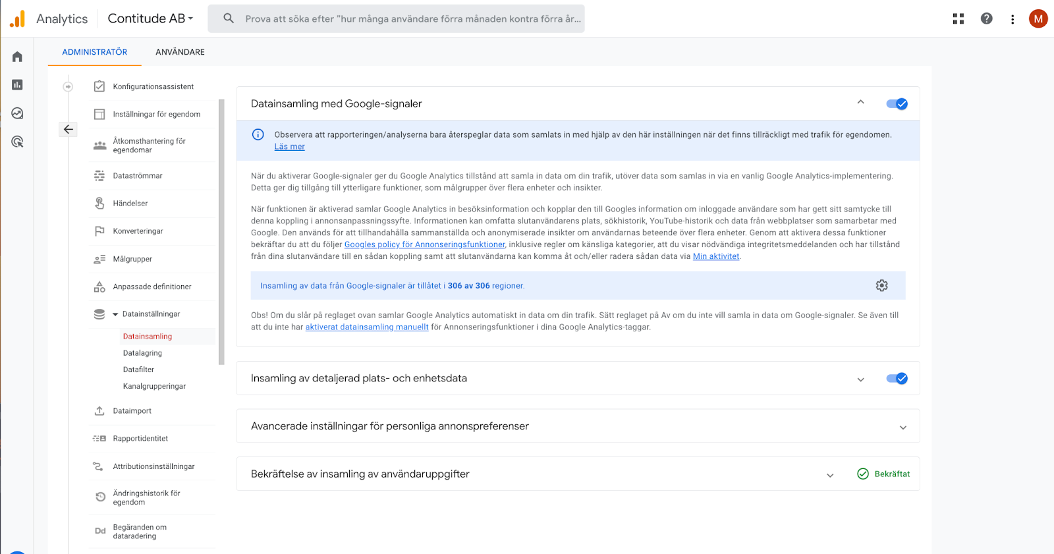Click the Google Analytics logo
Viewport: 1054px width, 554px height.
point(18,18)
